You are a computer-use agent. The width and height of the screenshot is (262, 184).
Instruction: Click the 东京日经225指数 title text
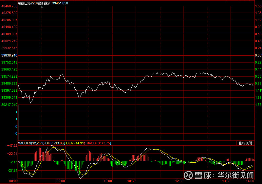(30, 3)
